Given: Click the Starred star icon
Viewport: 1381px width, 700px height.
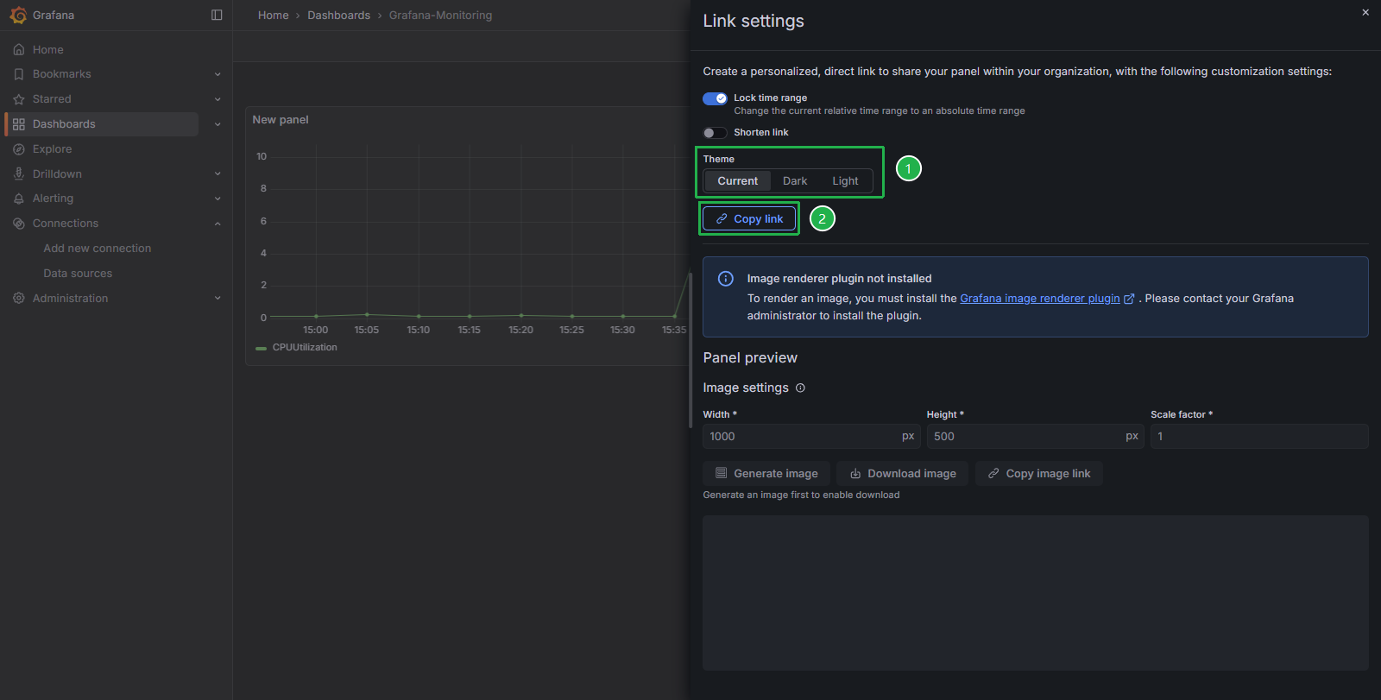Looking at the screenshot, I should click(x=19, y=99).
